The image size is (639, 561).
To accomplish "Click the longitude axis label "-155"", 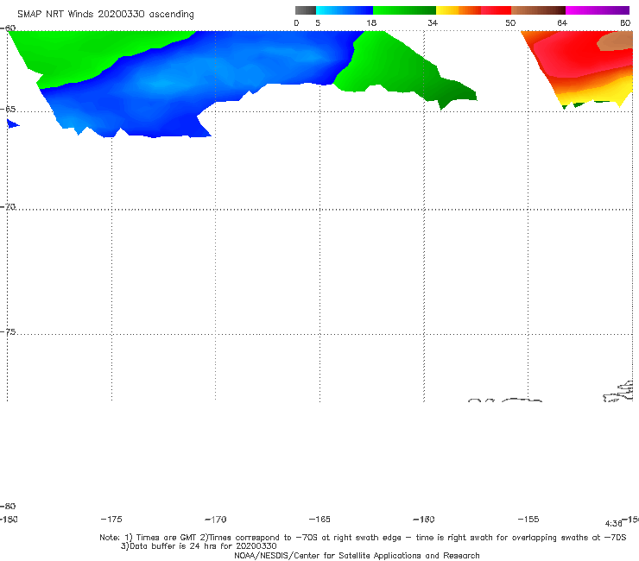I will 528,520.
